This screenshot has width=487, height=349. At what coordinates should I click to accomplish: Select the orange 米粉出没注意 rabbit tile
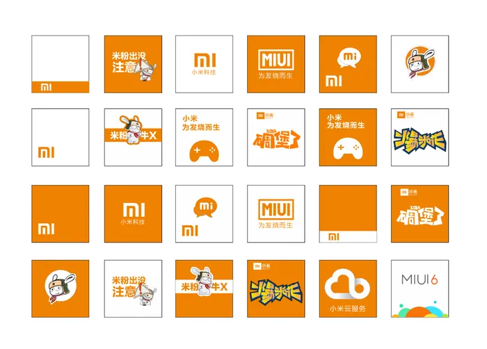click(x=133, y=64)
